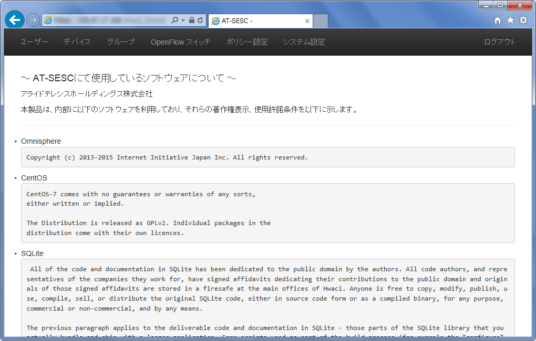Maximize the browser window

500,5
